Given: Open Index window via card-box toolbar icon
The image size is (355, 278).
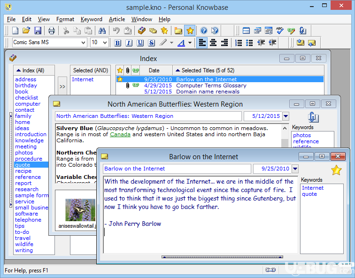Looking at the screenshot, I should tap(142, 31).
